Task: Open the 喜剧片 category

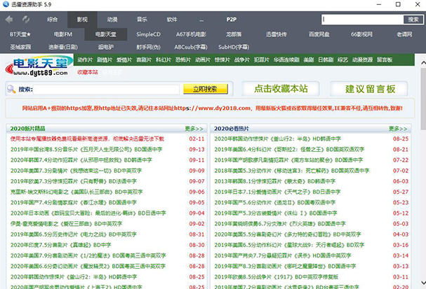Action: coord(144,60)
